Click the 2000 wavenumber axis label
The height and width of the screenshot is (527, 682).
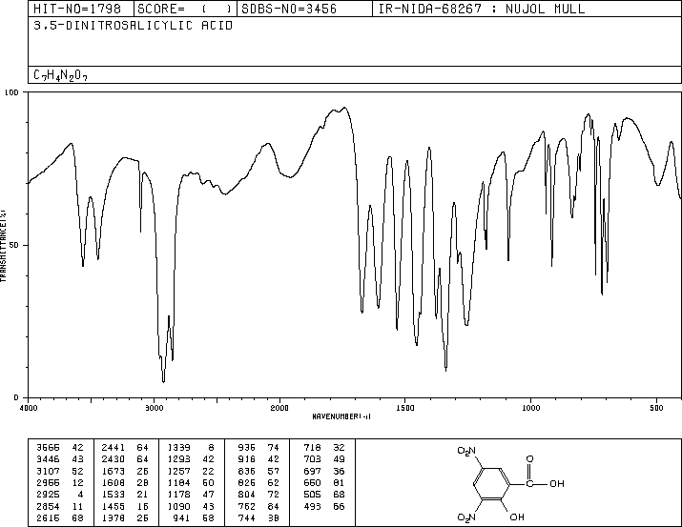pos(279,408)
